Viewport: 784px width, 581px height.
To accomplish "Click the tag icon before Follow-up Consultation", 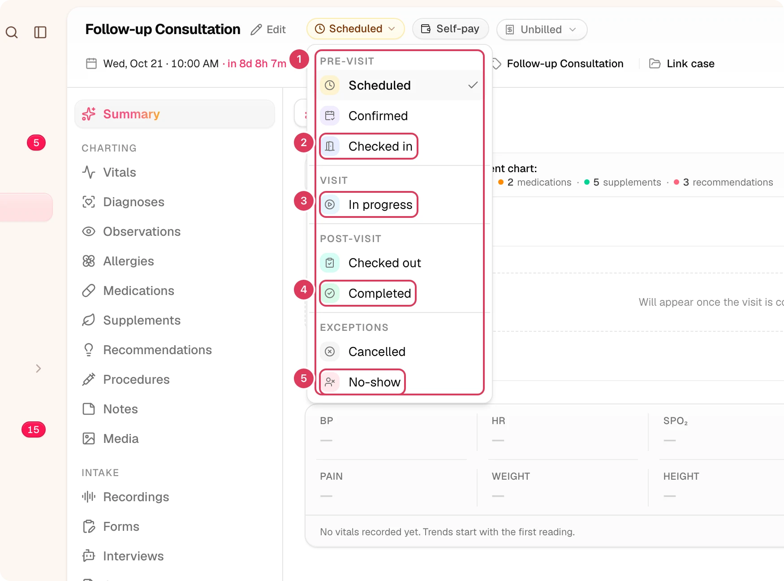I will tap(496, 64).
